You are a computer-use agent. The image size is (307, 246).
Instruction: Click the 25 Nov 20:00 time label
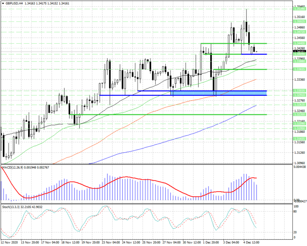(151, 243)
